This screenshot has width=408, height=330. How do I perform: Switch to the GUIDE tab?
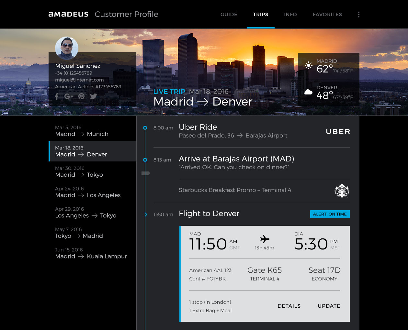[x=229, y=15]
